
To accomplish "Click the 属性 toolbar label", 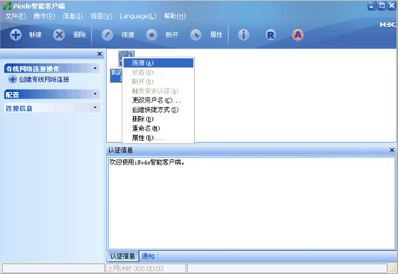I will click(217, 34).
